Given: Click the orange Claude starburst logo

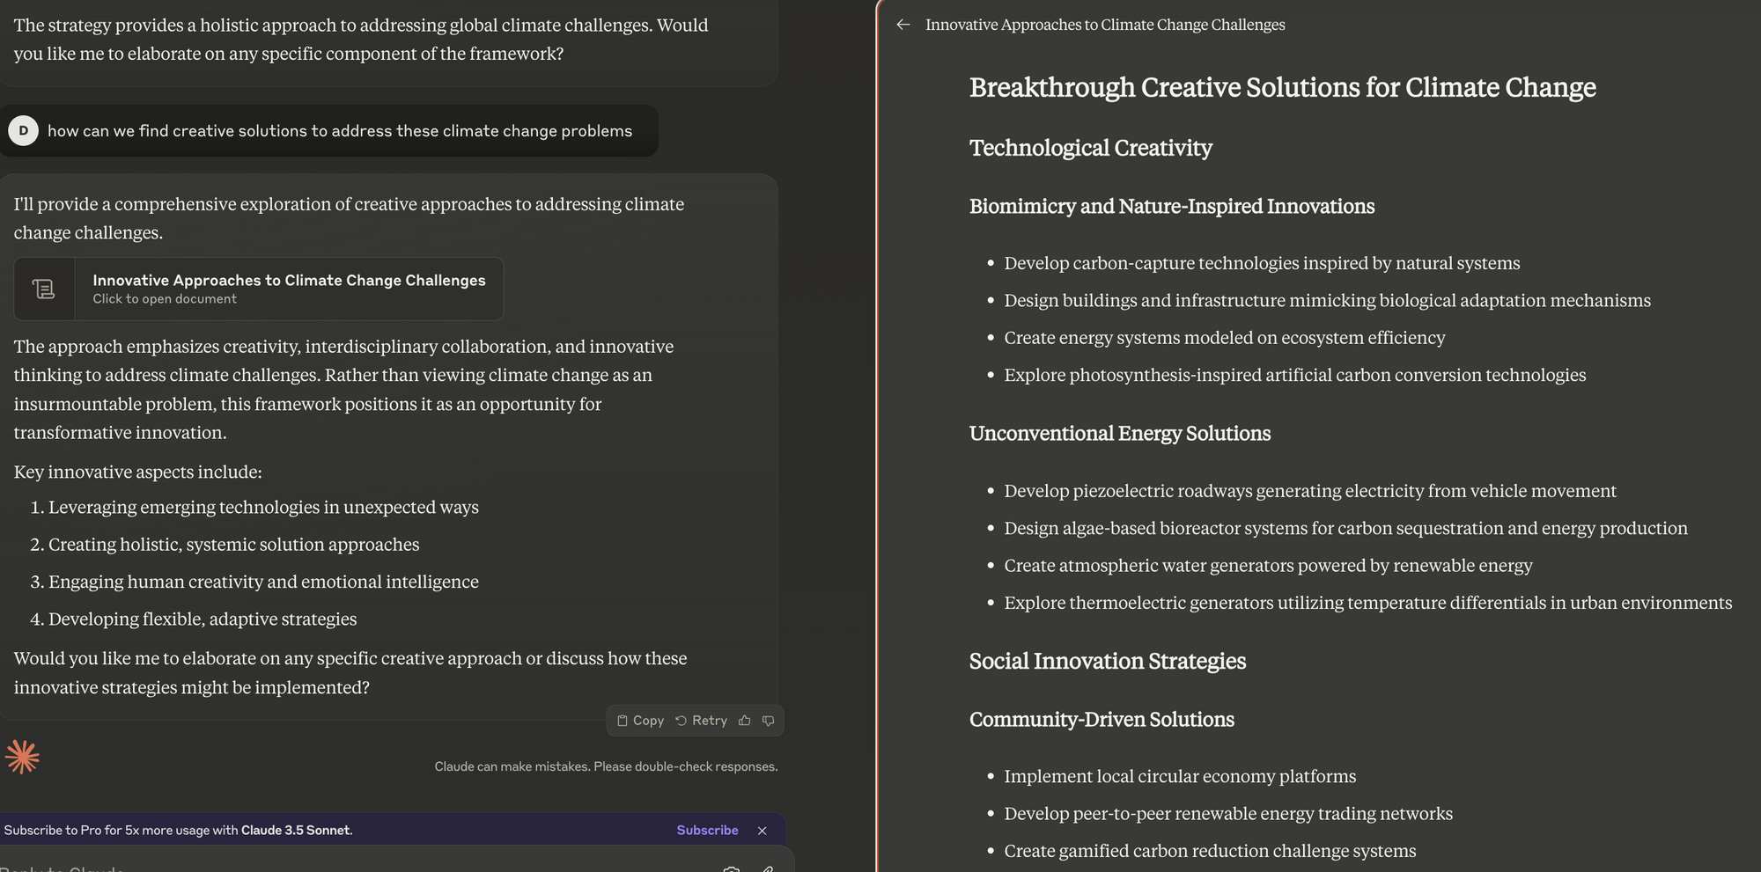Looking at the screenshot, I should coord(22,757).
